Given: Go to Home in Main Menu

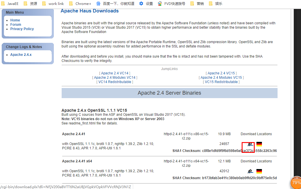Looking at the screenshot, I should tap(15, 20).
